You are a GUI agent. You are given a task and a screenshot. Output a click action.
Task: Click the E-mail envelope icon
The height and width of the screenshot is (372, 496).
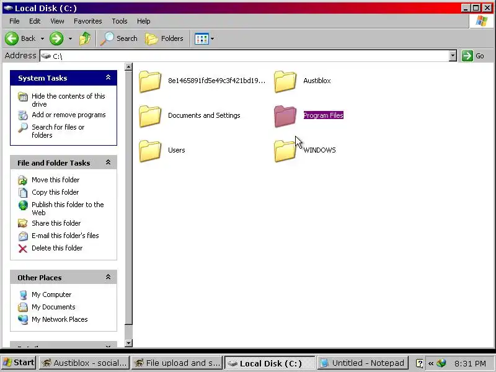click(23, 236)
